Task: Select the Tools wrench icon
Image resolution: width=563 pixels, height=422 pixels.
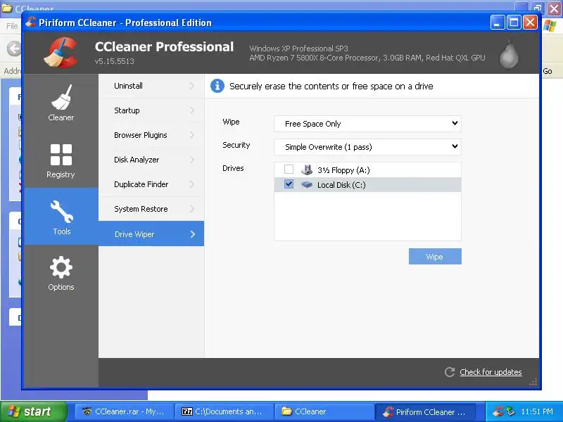Action: 61,212
